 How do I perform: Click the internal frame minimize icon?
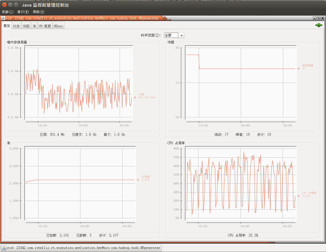314,18
